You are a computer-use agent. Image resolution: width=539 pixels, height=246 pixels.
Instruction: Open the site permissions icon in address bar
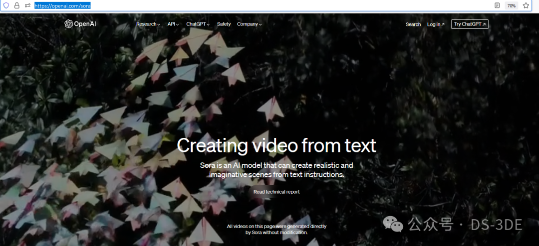coord(28,5)
